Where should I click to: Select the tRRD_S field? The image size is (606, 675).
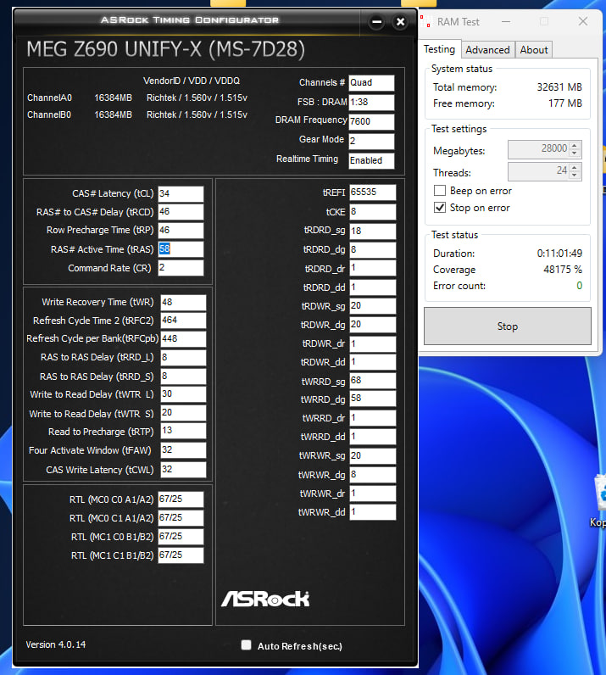coord(183,377)
